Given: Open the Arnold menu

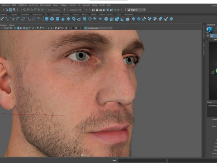Looking at the screenshot, I should 102,5.
